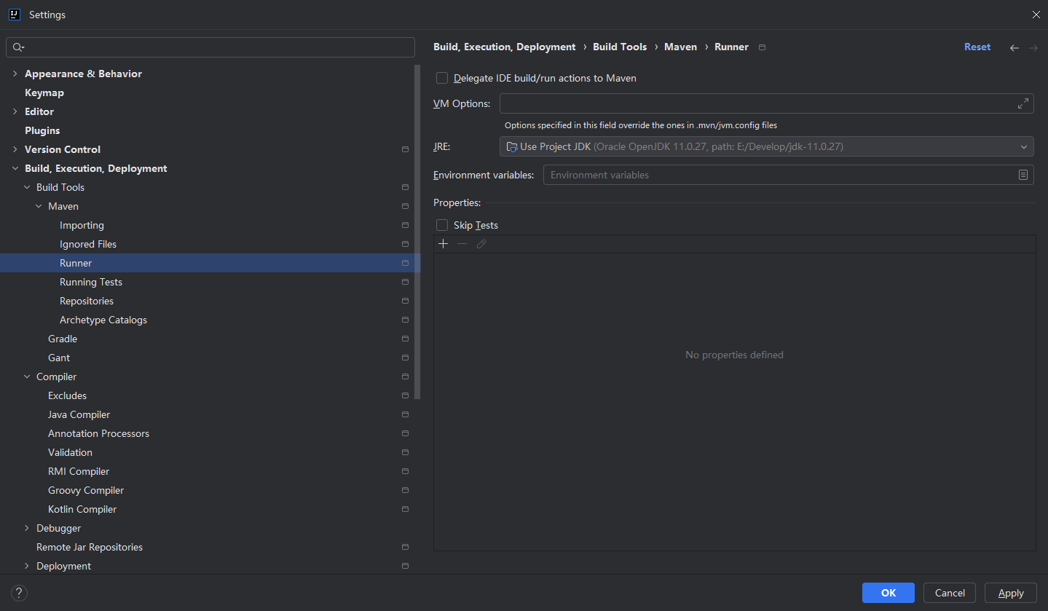
Task: Click the Apply button
Action: pyautogui.click(x=1011, y=593)
